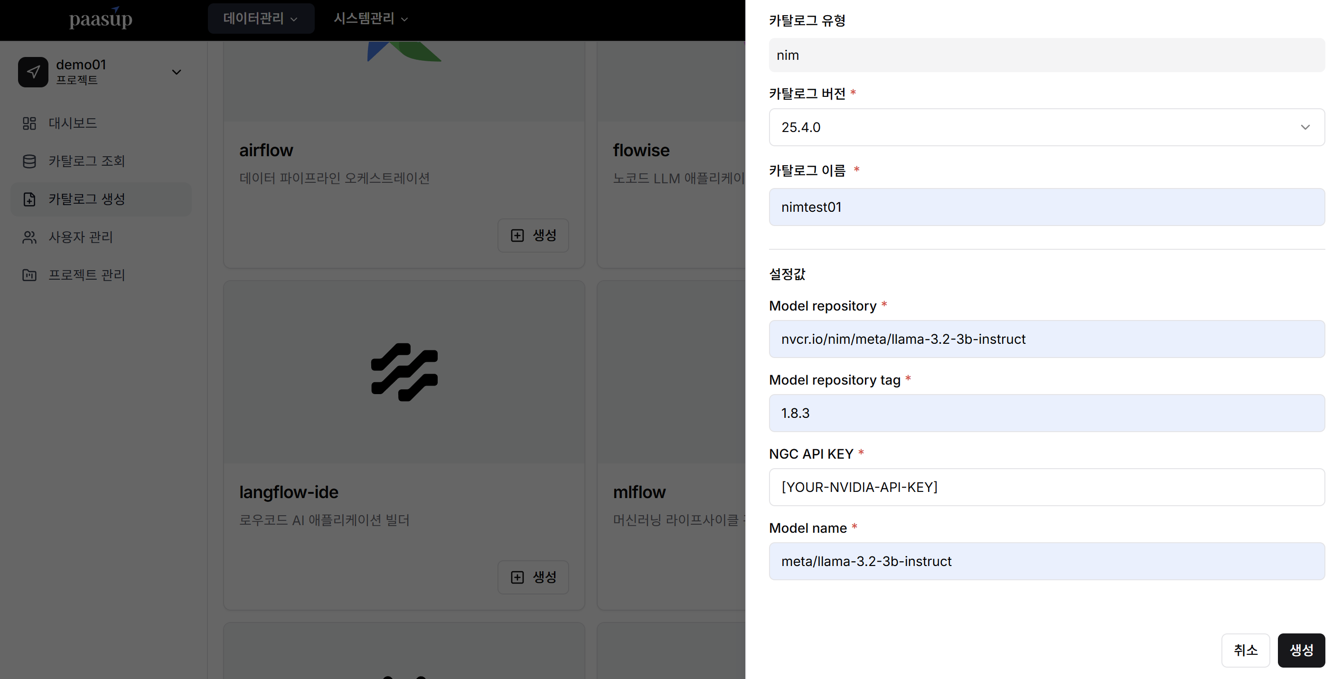1342x679 pixels.
Task: Click the 카탈로그 이름 nimtest01 field
Action: pos(1047,207)
